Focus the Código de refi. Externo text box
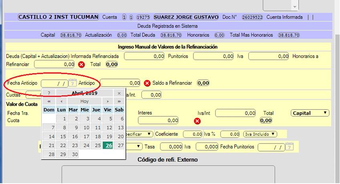340x184 pixels. coord(168,174)
